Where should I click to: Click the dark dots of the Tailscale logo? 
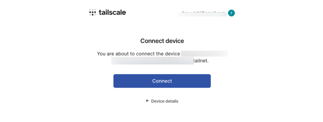pos(92,13)
